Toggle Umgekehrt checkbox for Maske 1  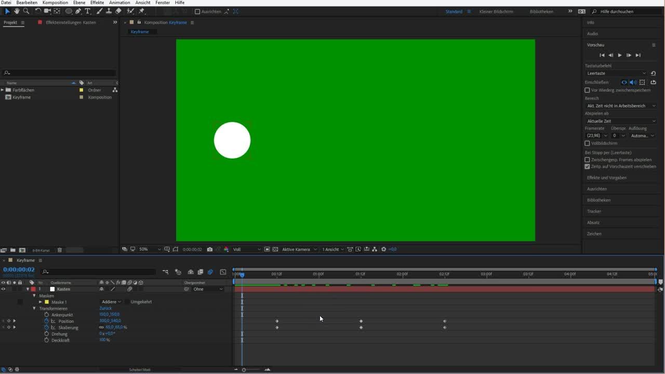point(127,302)
